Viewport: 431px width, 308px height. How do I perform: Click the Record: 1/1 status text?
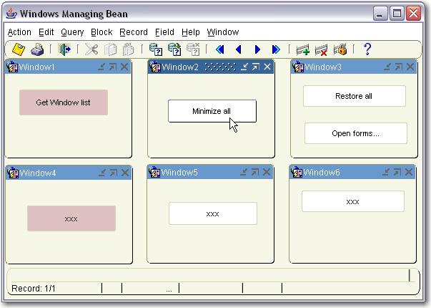point(34,289)
